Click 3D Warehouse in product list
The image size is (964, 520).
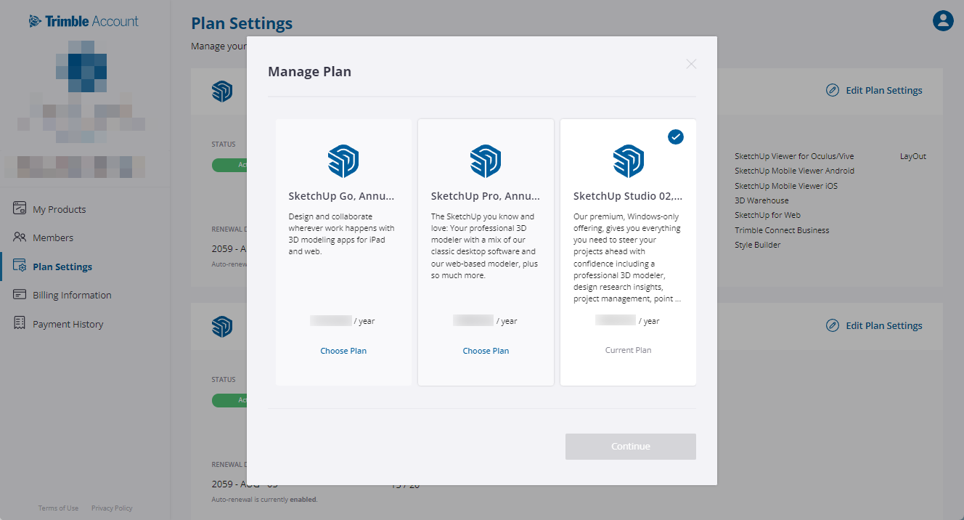pyautogui.click(x=761, y=200)
